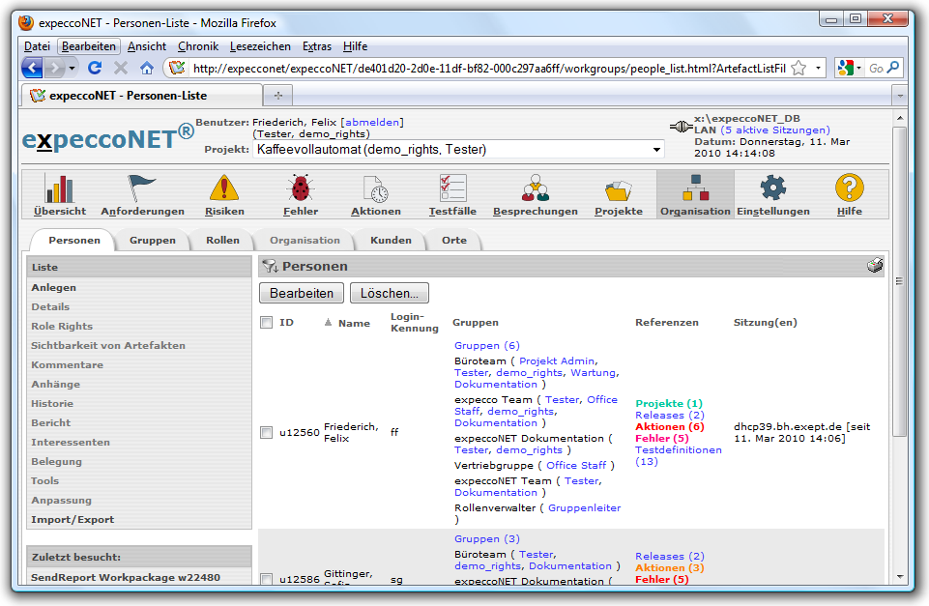Click the printer icon in Personen header
This screenshot has width=929, height=606.
tap(875, 267)
